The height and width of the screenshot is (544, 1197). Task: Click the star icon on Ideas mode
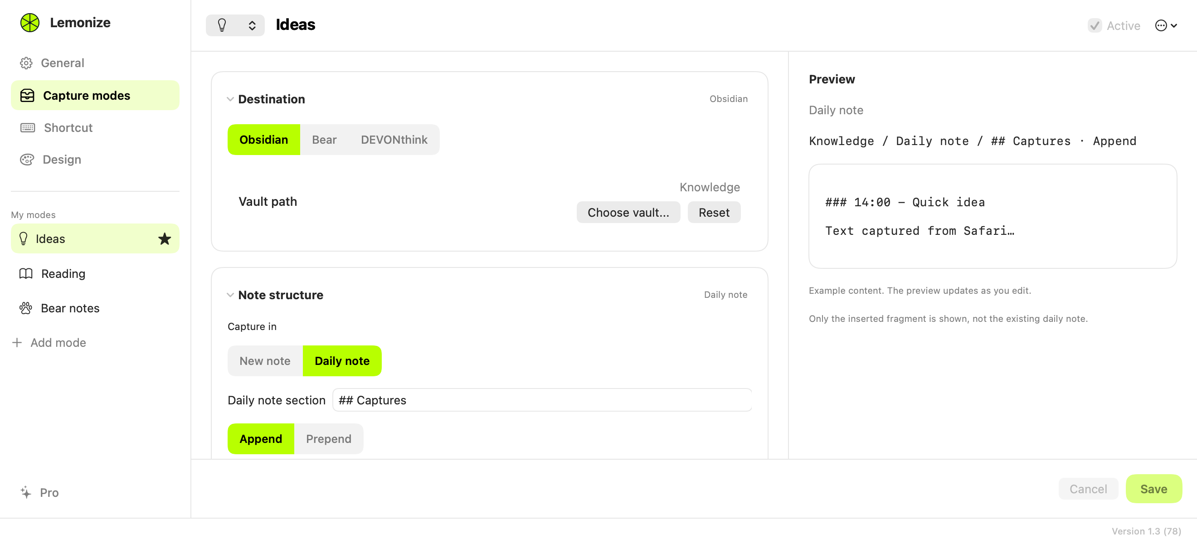click(x=165, y=239)
